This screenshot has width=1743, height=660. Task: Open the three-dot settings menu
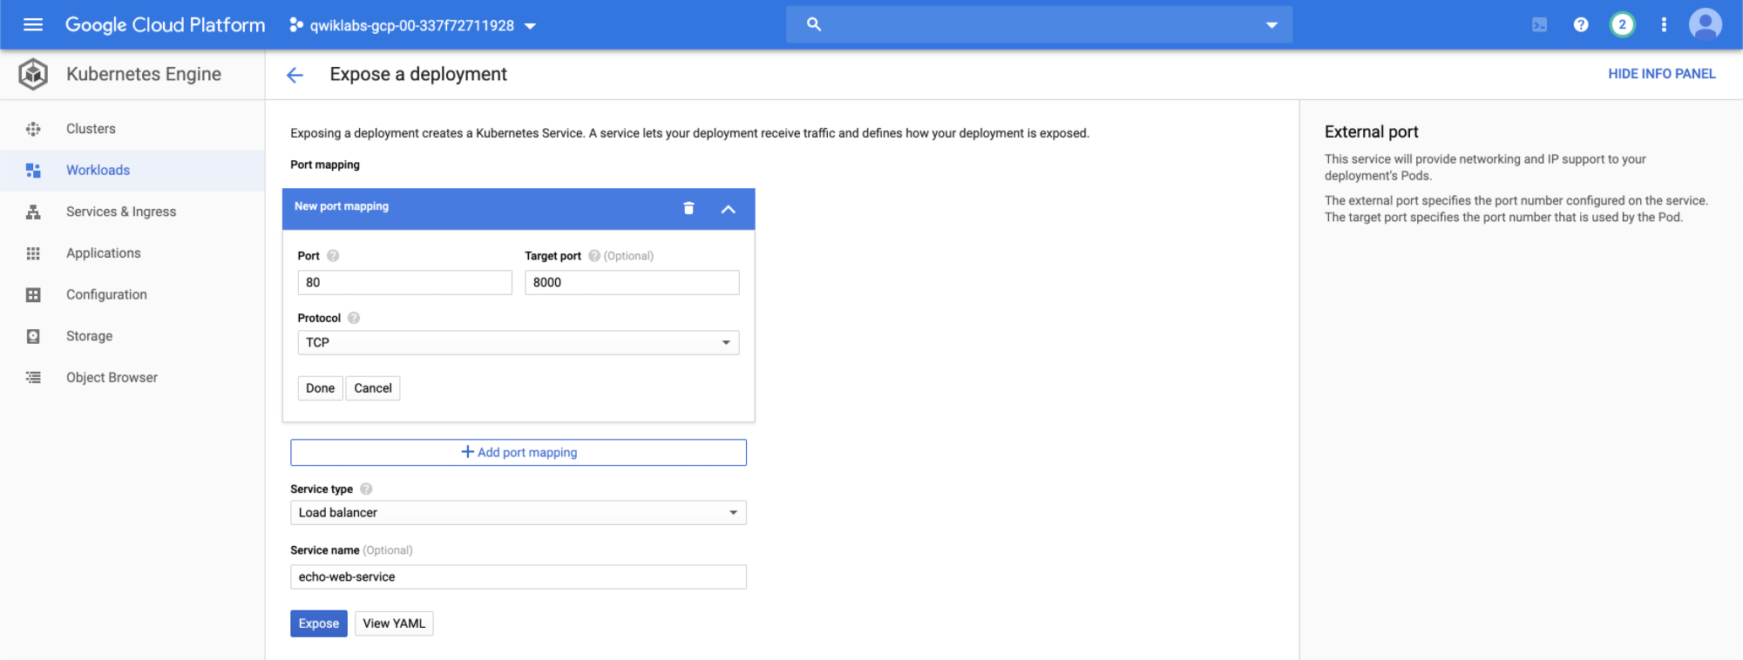(x=1664, y=24)
